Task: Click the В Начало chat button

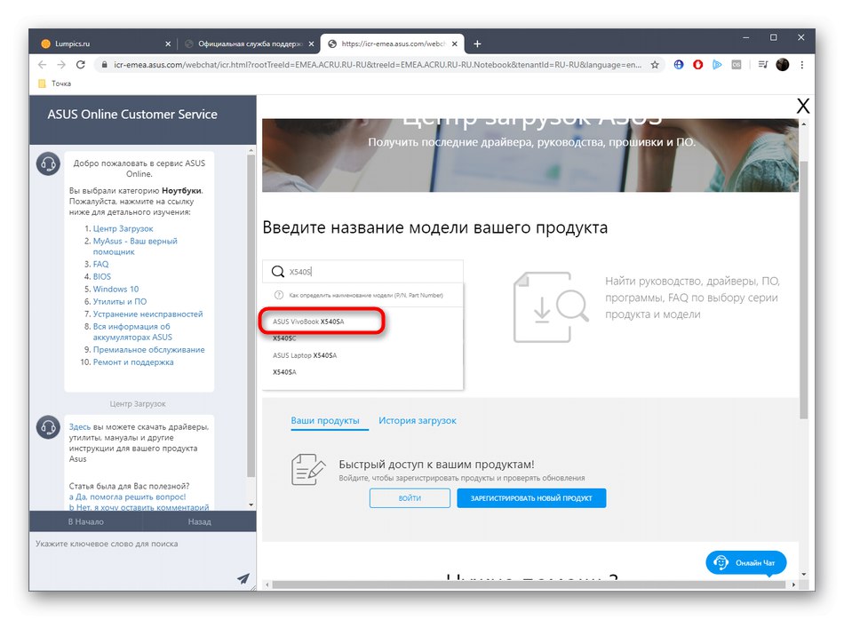Action: point(86,521)
